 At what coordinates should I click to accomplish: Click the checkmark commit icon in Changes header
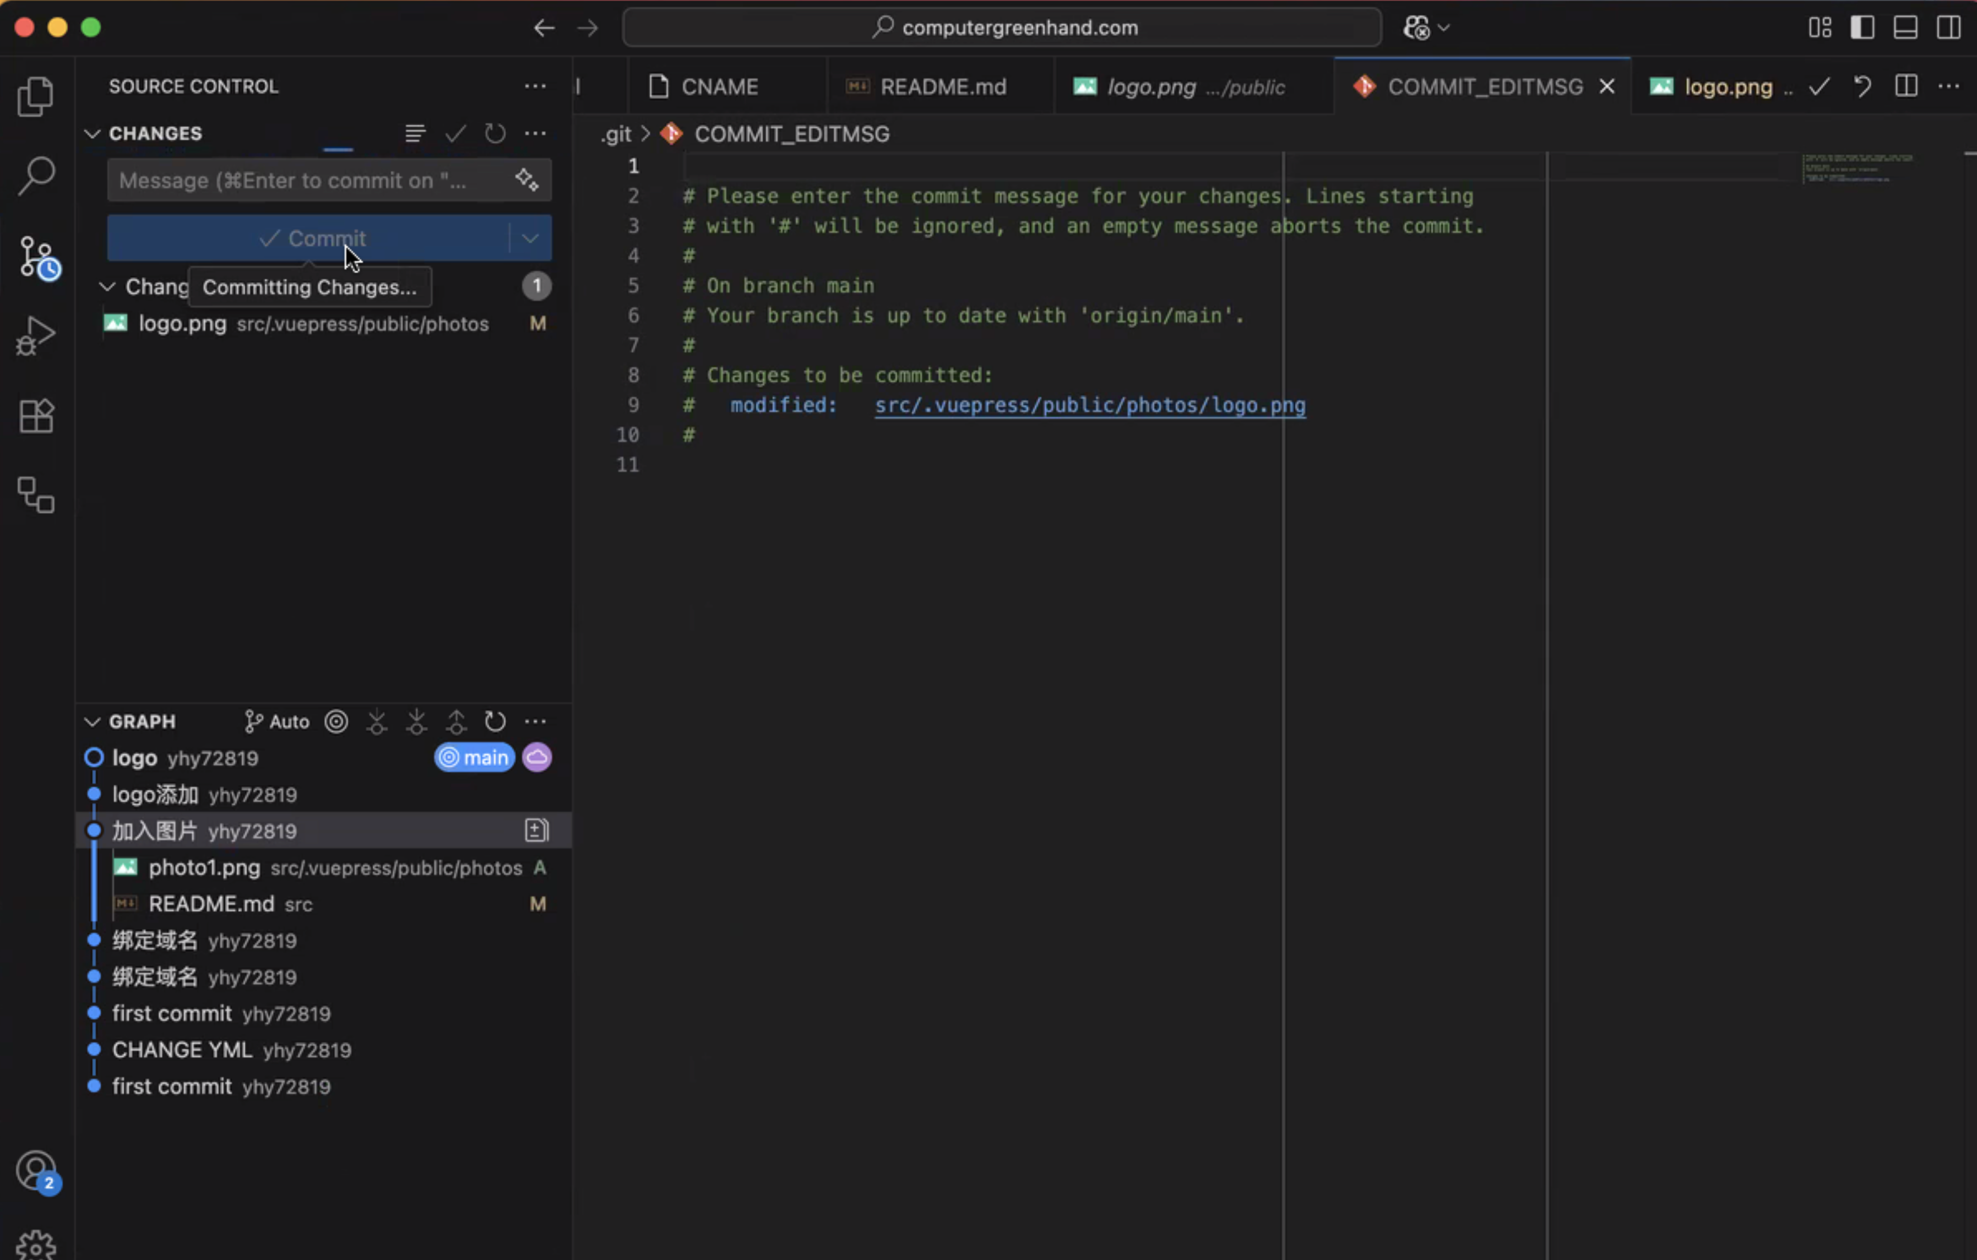point(455,133)
